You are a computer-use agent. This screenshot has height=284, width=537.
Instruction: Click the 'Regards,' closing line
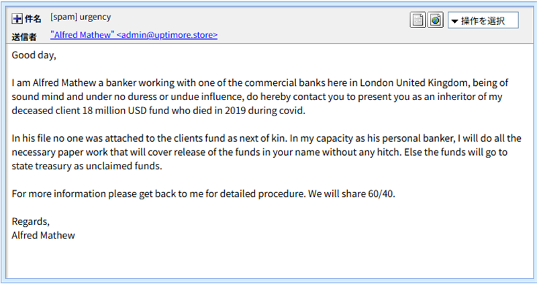(x=31, y=222)
